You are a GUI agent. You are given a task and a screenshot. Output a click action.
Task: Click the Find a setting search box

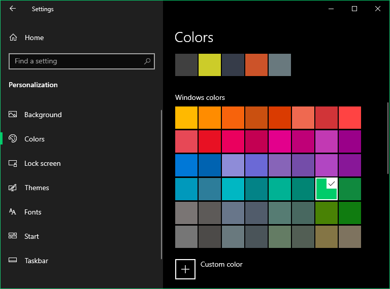(76, 61)
